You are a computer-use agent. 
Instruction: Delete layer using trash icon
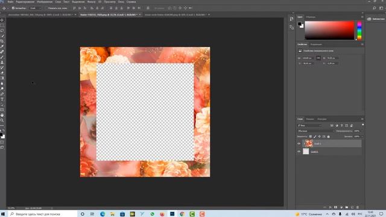coord(358,207)
